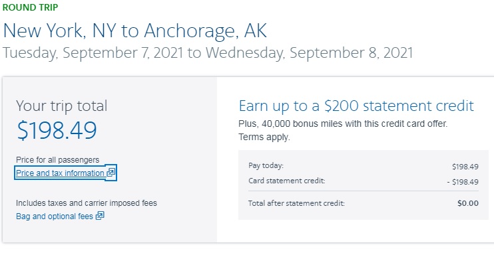Click the Terms apply text
Viewport: 494px width, 255px height.
(264, 137)
